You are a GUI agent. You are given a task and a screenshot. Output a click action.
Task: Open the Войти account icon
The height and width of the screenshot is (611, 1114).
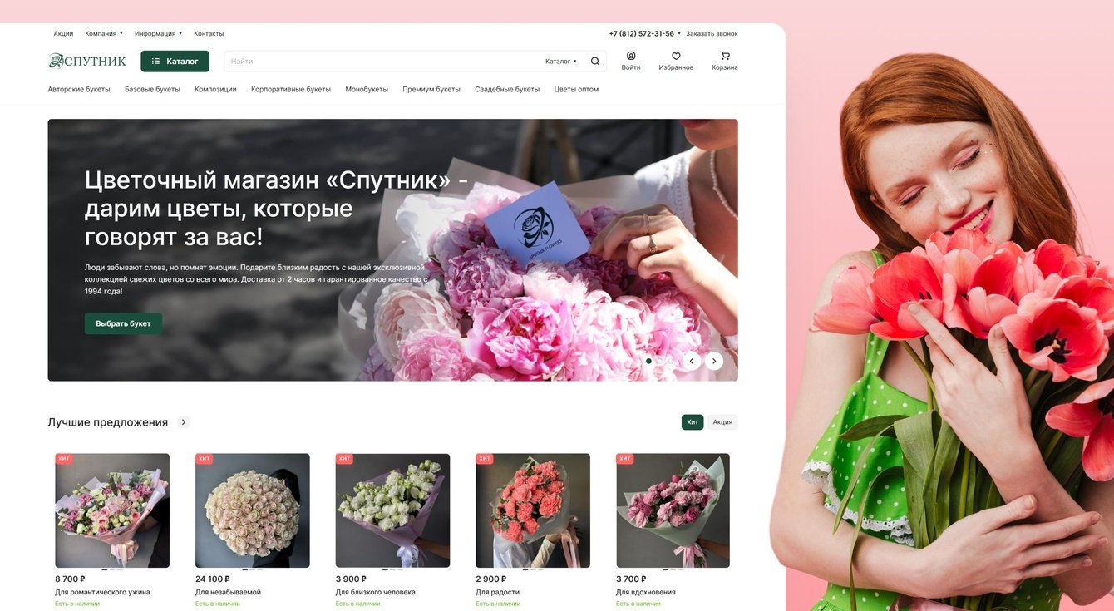(x=631, y=56)
